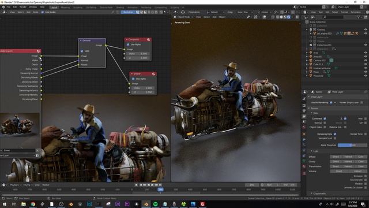The image size is (369, 208).
Task: Open the Render menu
Action: [x=23, y=8]
